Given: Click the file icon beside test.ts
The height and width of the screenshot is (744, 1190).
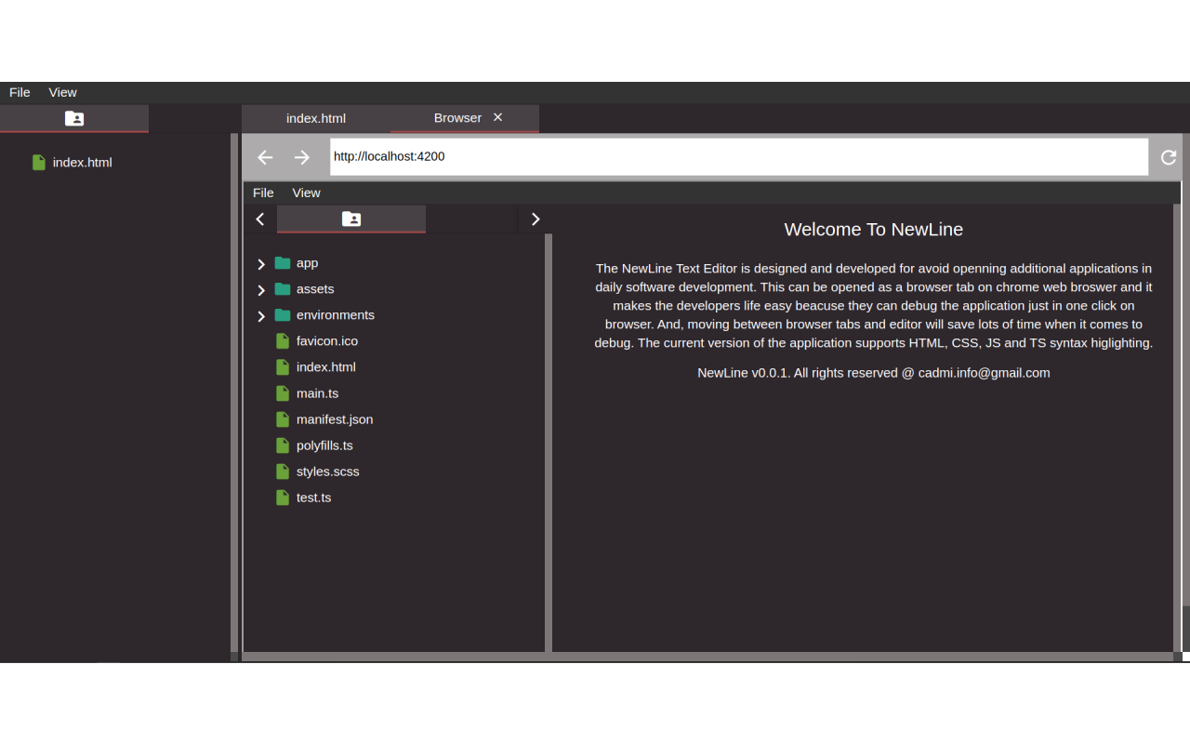Looking at the screenshot, I should (283, 498).
